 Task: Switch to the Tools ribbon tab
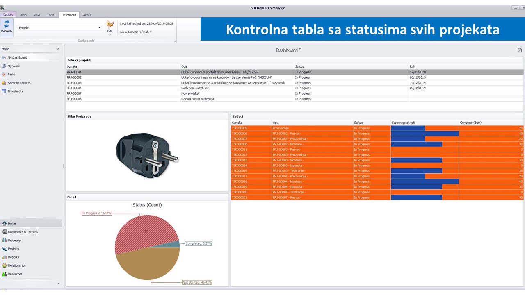pyautogui.click(x=50, y=15)
